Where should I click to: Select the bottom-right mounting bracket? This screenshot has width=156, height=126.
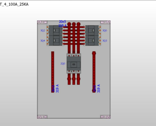point(105,117)
